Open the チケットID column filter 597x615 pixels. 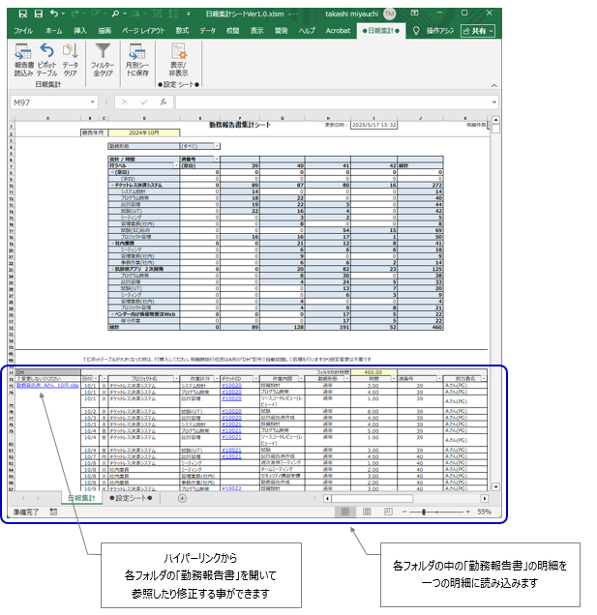pyautogui.click(x=255, y=378)
